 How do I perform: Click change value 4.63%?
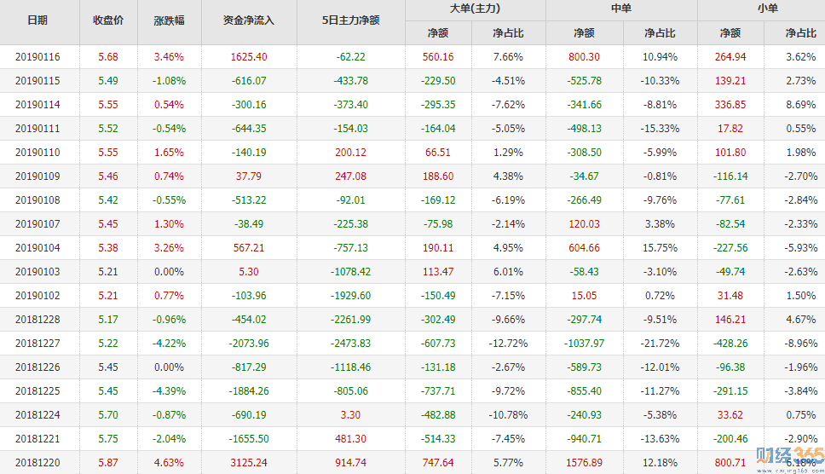[169, 463]
